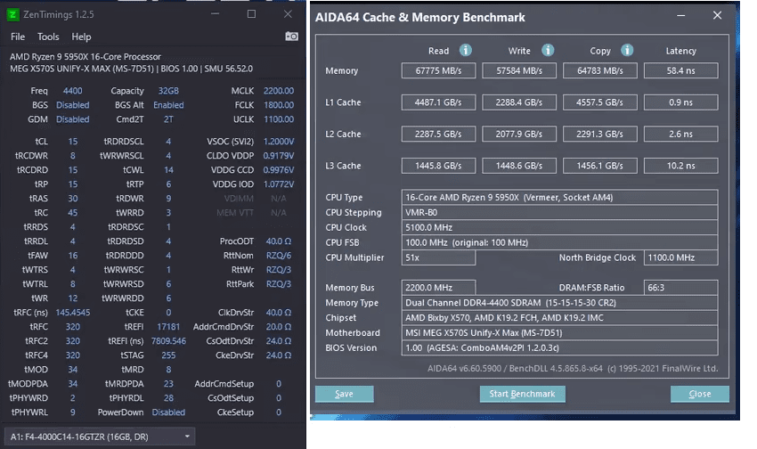Click CPU Multiplier field 51x
757x449 pixels.
coord(438,257)
